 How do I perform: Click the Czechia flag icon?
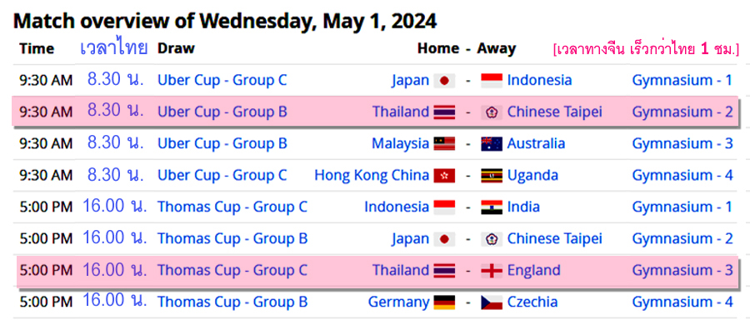(492, 302)
